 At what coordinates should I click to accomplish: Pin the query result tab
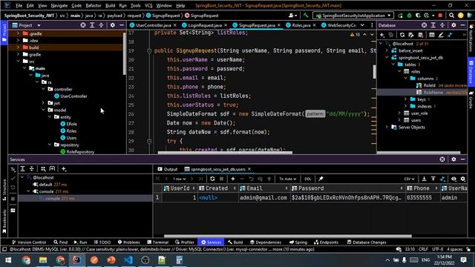(x=321, y=179)
